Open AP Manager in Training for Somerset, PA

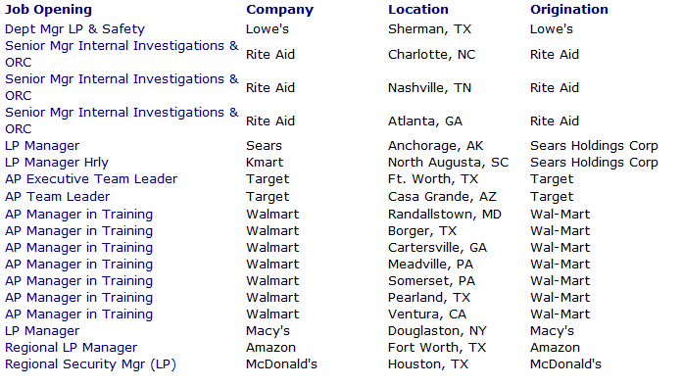(78, 281)
